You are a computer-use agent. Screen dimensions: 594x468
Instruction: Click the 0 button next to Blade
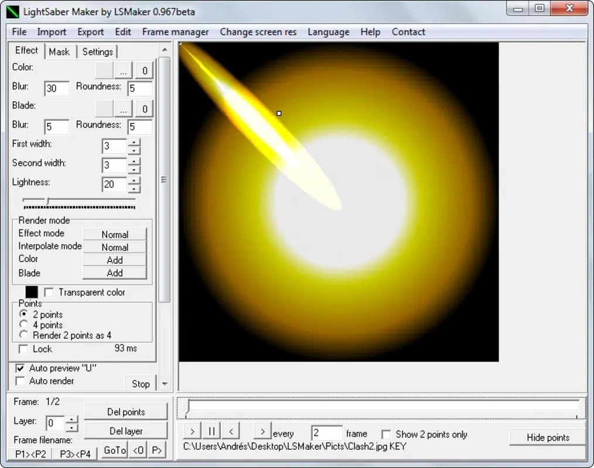tap(144, 109)
